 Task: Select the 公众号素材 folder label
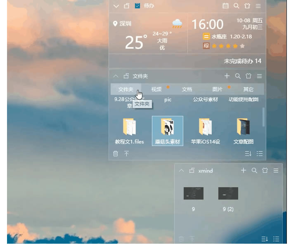pos(206,99)
